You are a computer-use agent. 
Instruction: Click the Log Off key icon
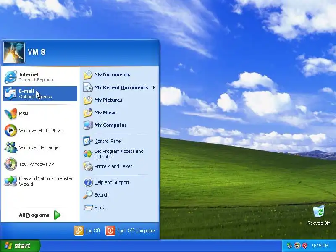pos(79,231)
